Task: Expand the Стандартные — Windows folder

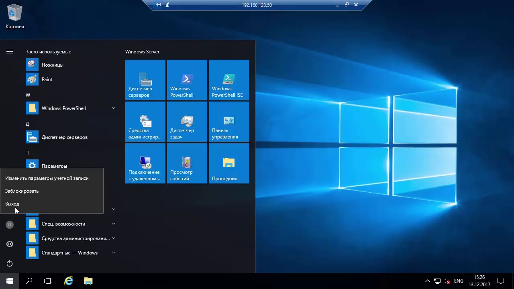Action: 114,252
